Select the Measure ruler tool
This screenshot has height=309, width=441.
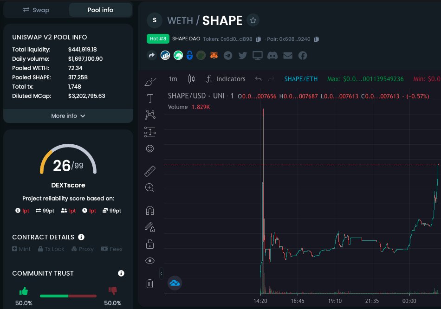coord(149,170)
